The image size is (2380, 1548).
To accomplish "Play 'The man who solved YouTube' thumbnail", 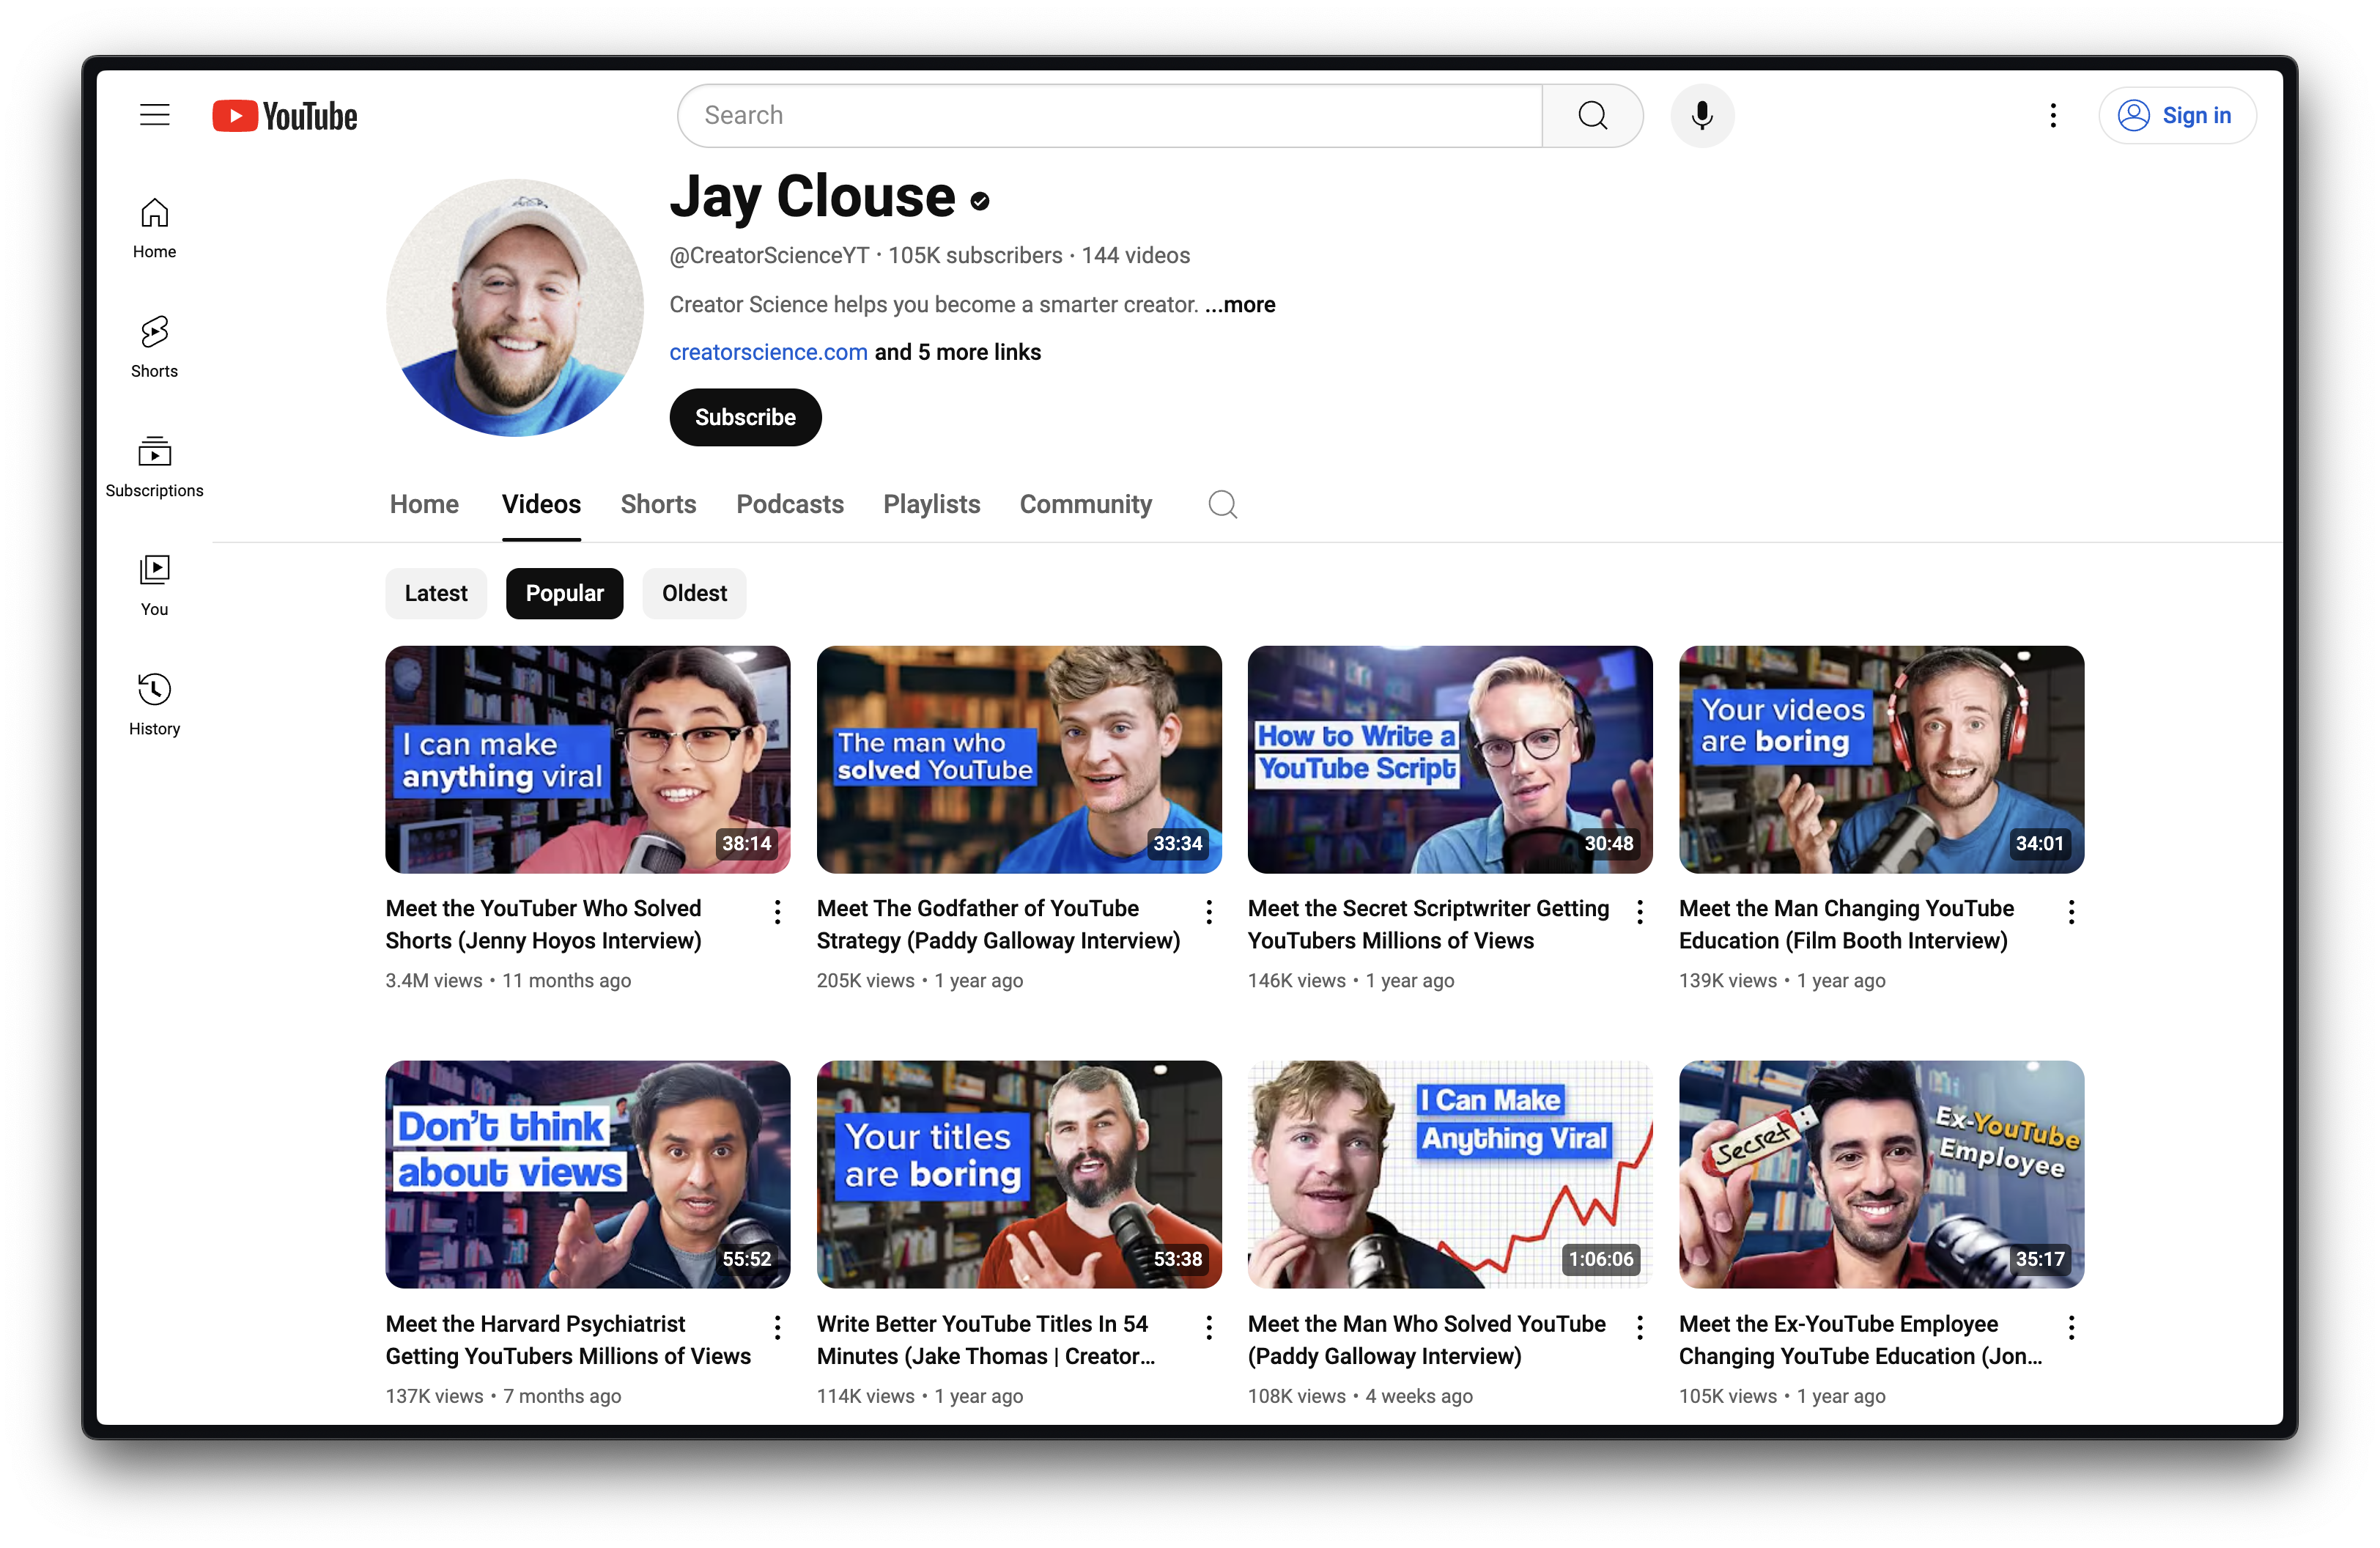I will tap(1019, 759).
